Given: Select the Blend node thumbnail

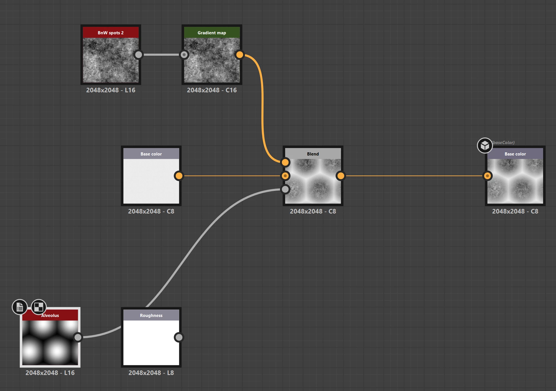Looking at the screenshot, I should 313,181.
